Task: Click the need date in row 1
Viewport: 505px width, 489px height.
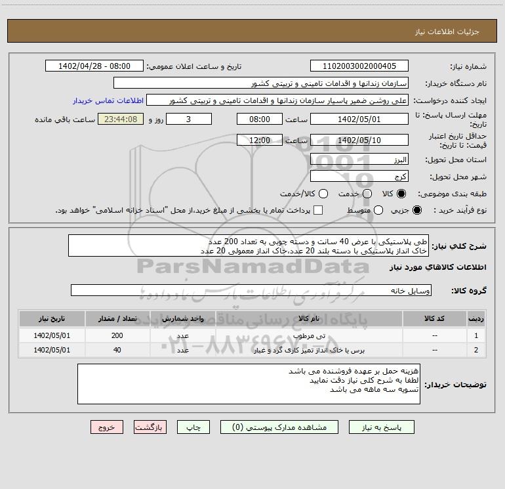Action: [52, 335]
